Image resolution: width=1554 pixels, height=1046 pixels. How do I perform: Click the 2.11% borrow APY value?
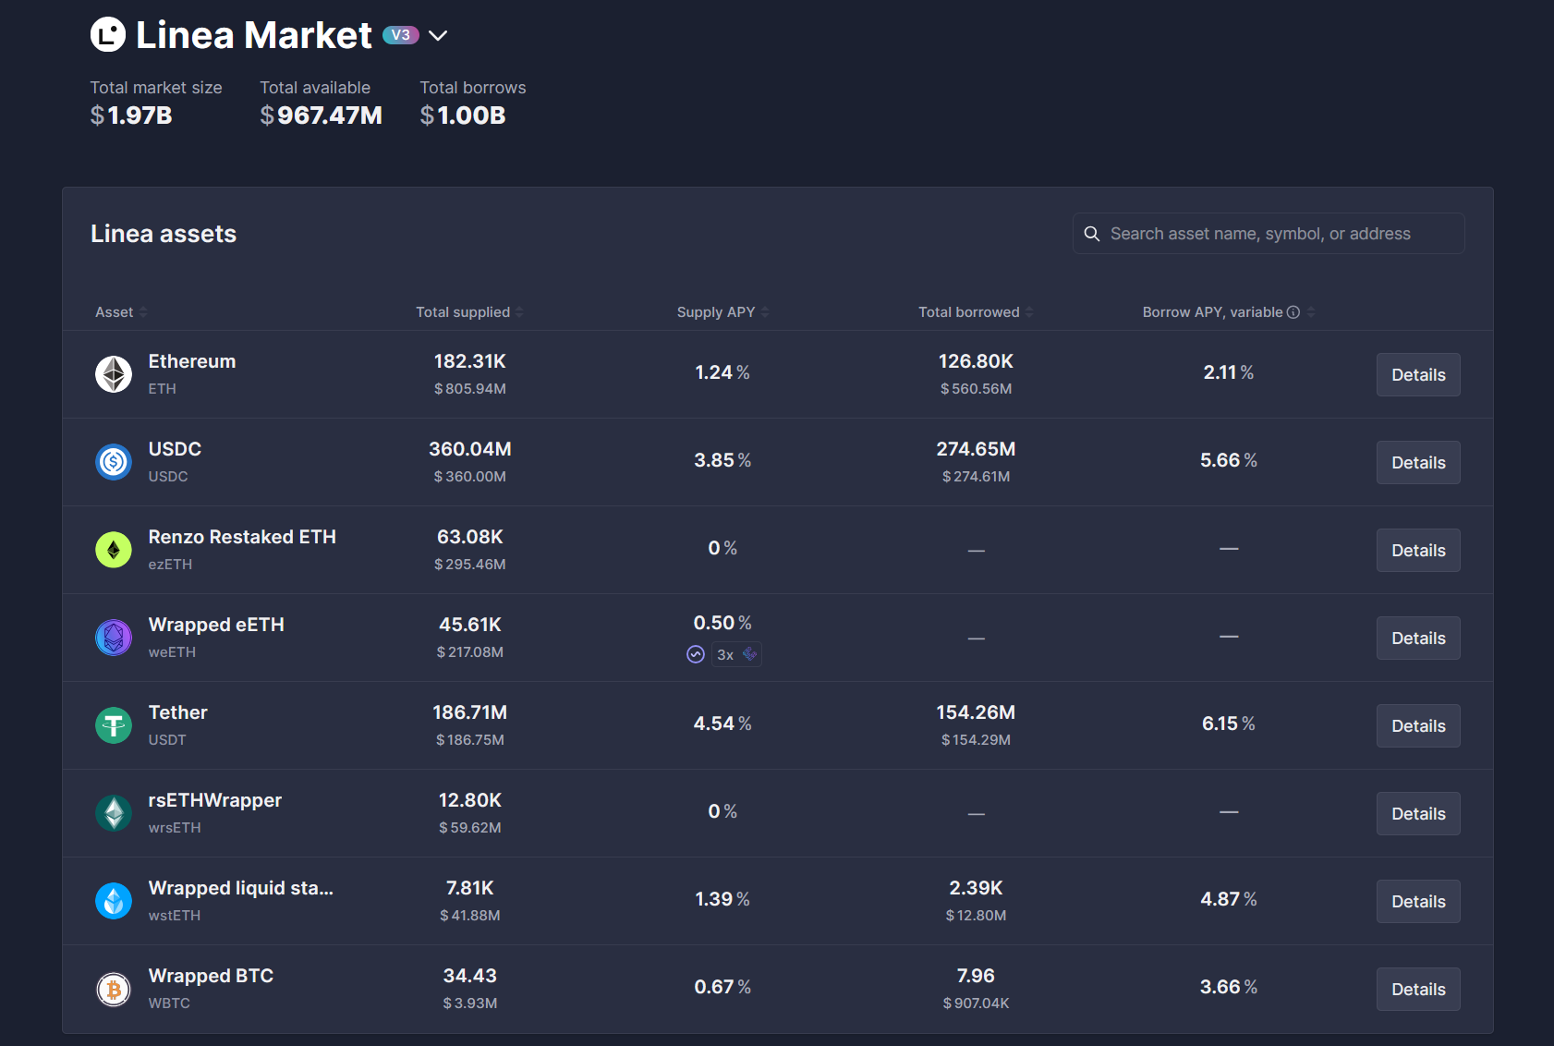click(1229, 372)
